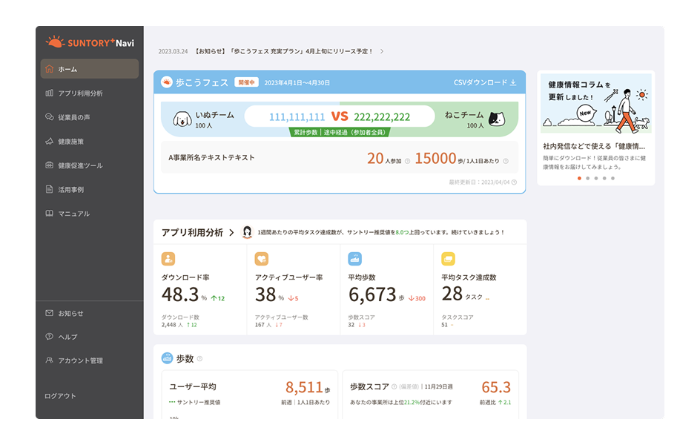Open the announcement chevron arrow
The height and width of the screenshot is (445, 700).
click(x=382, y=52)
